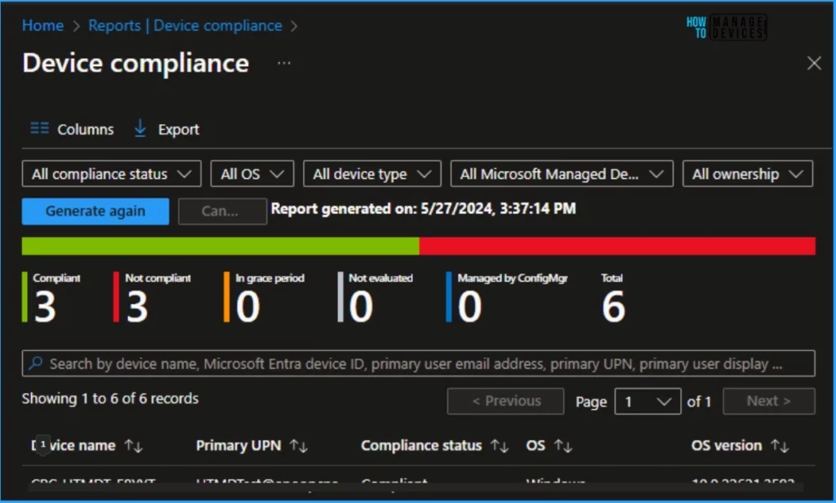Sort by Compliance status arrows
The image size is (836, 503).
tap(500, 445)
